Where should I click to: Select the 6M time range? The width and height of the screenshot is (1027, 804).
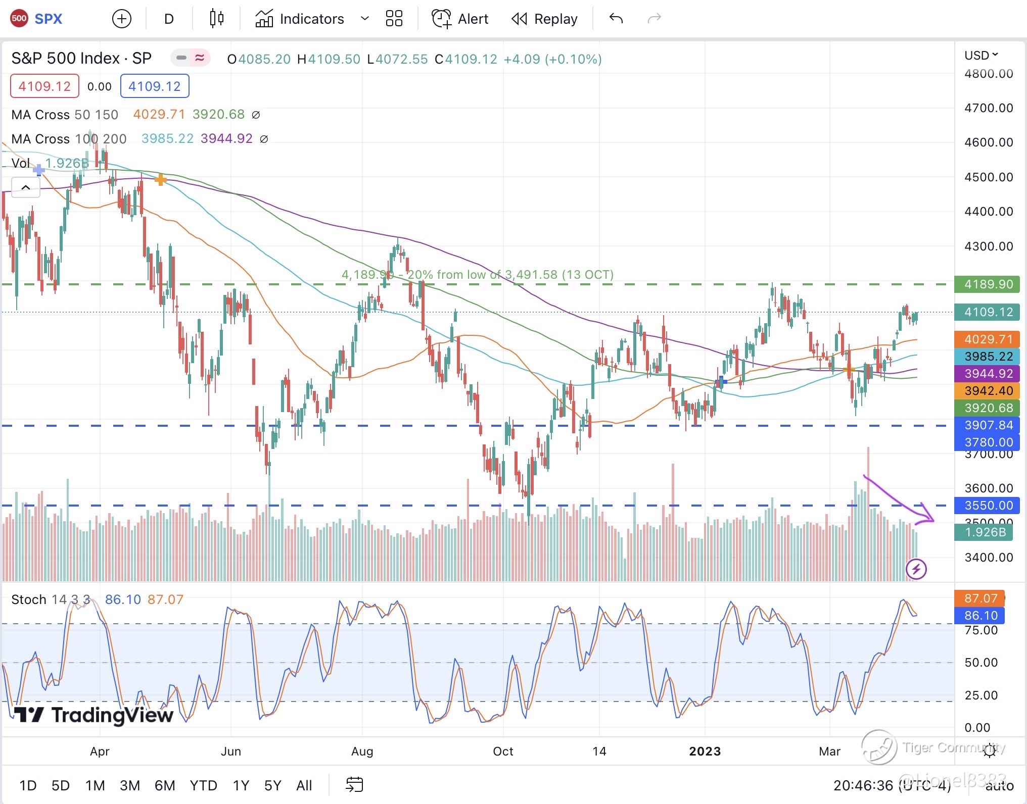pyautogui.click(x=165, y=785)
